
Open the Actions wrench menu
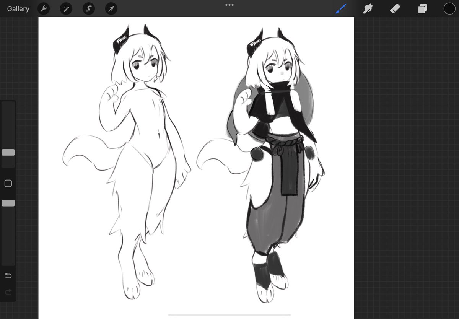coord(44,9)
